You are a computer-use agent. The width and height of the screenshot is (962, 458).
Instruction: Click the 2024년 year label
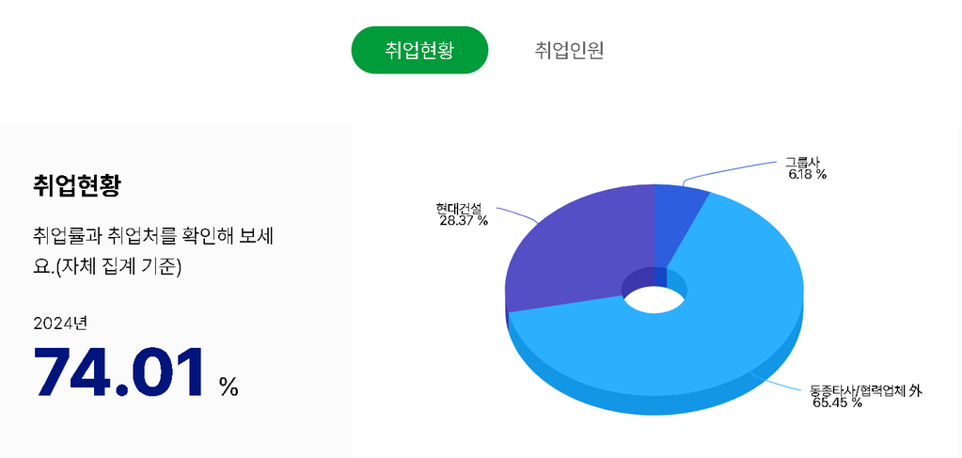tap(59, 323)
